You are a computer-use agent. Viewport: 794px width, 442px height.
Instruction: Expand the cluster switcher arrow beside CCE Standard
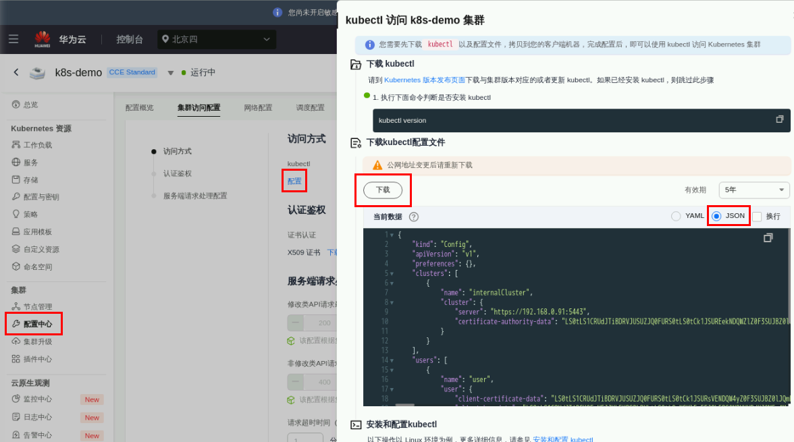(x=171, y=73)
